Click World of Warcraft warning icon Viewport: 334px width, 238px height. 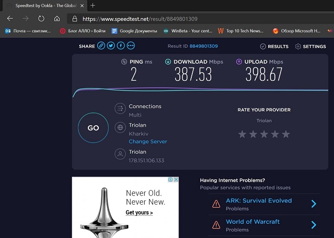(x=216, y=225)
